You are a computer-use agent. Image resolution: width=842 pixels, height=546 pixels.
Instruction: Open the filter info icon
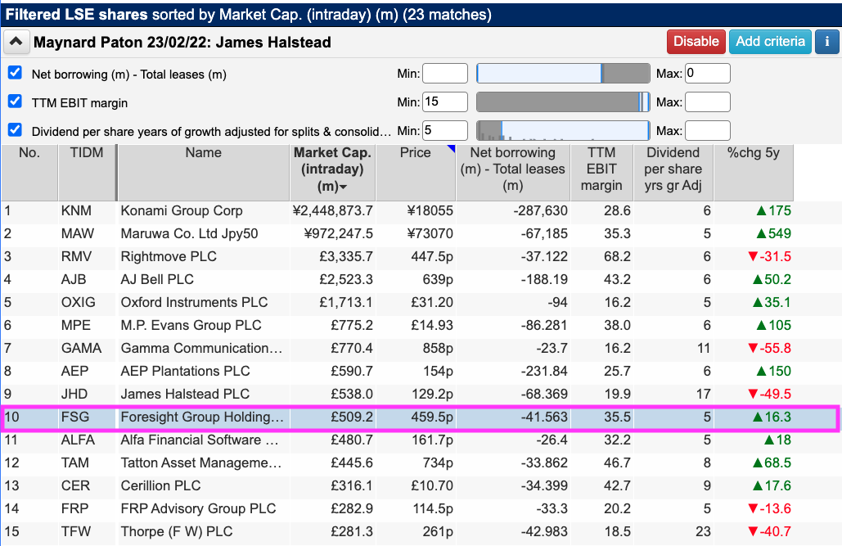tap(827, 42)
